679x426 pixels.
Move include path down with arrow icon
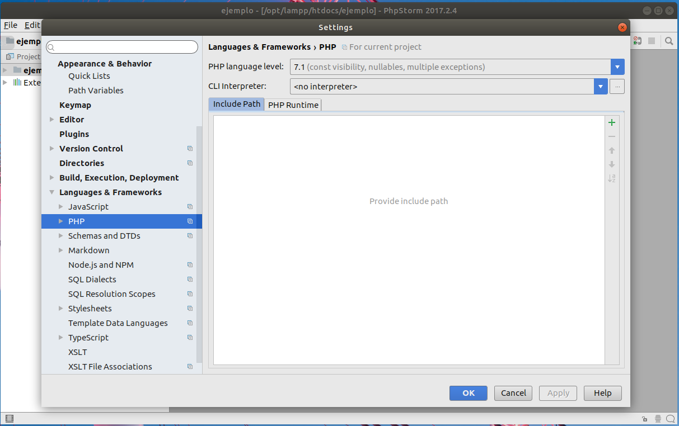point(611,164)
